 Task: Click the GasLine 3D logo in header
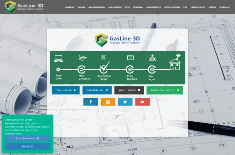point(24,7)
